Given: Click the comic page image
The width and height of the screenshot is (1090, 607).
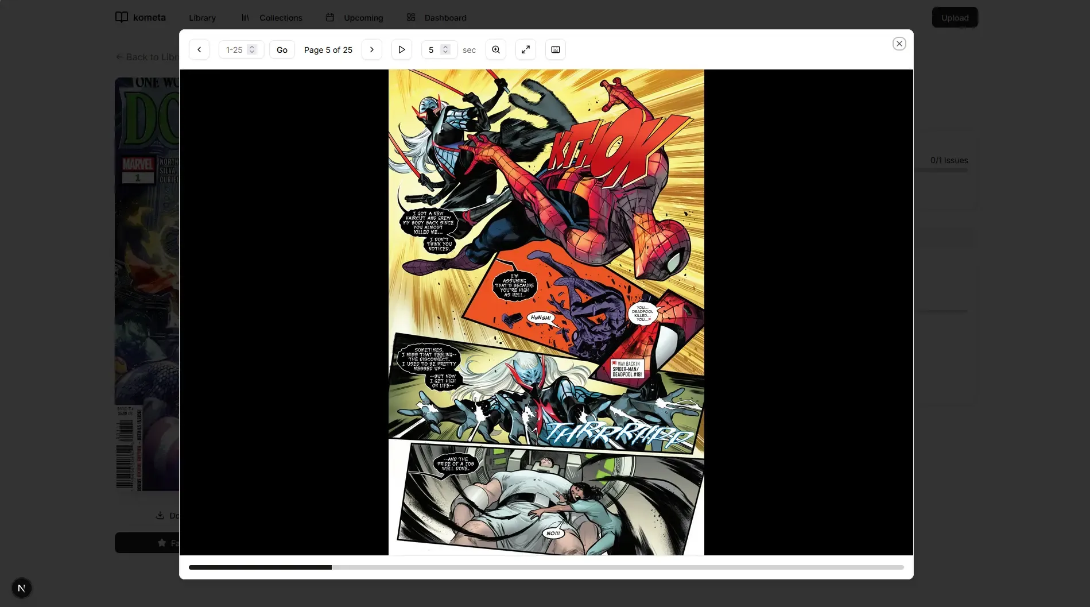Looking at the screenshot, I should (546, 312).
